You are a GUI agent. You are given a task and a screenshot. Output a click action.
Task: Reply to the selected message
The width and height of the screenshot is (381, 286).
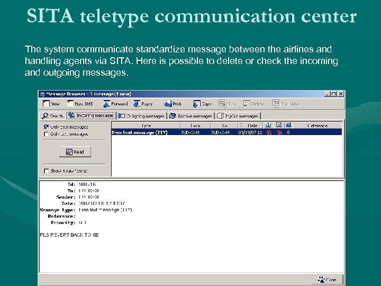(x=143, y=104)
